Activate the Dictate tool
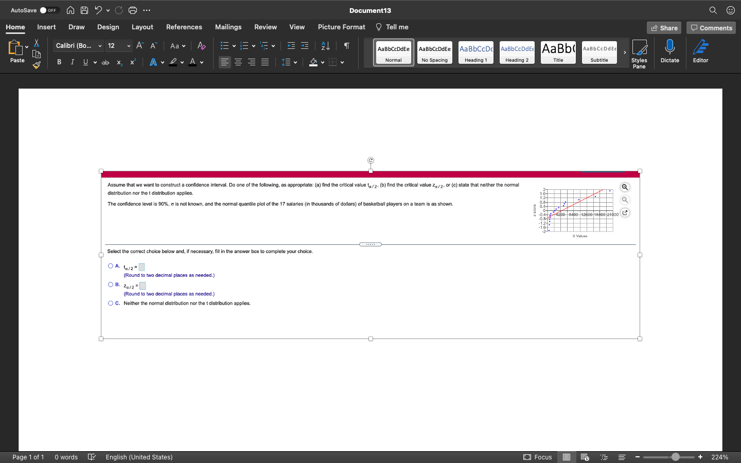 tap(669, 51)
